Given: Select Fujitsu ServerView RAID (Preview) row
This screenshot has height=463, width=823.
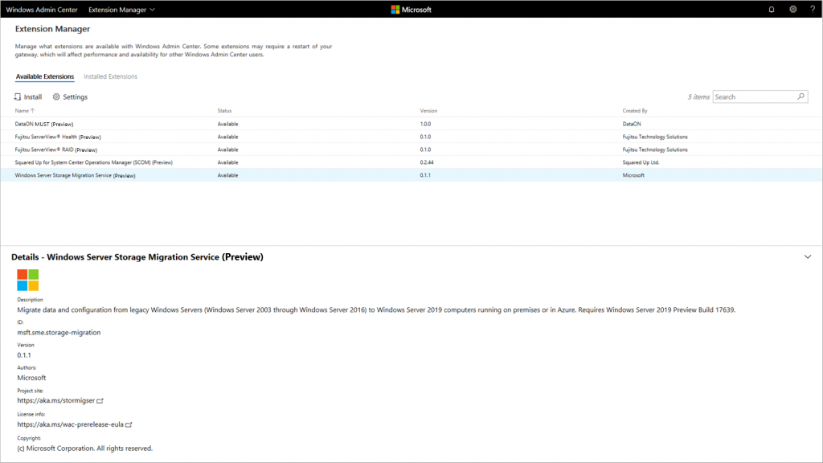Looking at the screenshot, I should tap(411, 150).
